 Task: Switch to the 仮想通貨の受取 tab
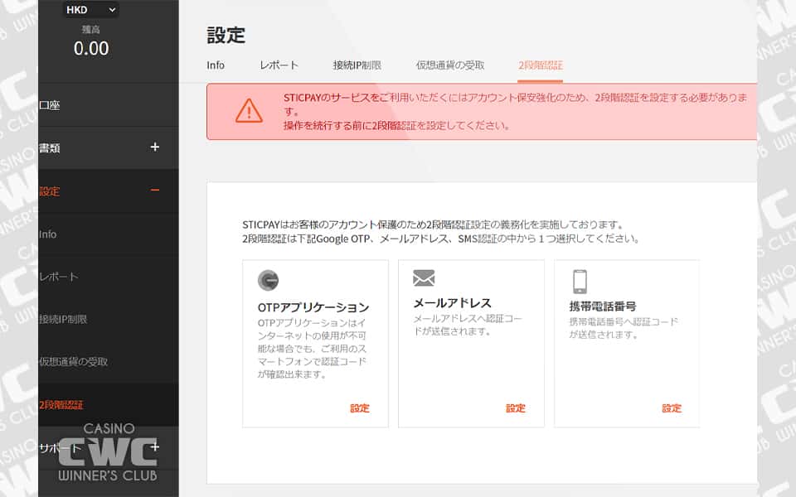click(x=450, y=65)
